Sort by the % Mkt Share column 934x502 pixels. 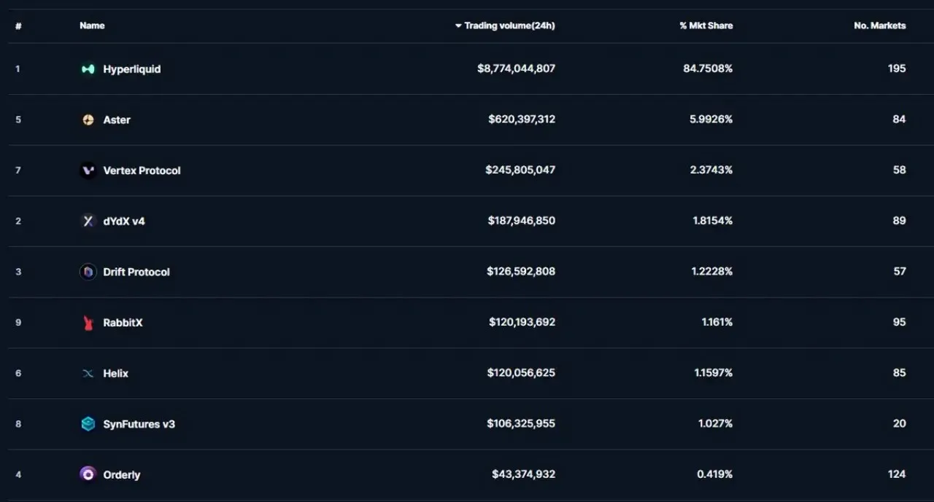706,26
